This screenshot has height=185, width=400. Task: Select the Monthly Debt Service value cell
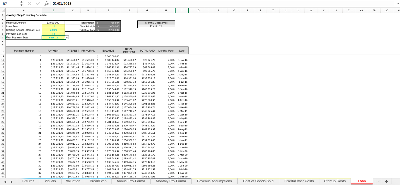156,26
